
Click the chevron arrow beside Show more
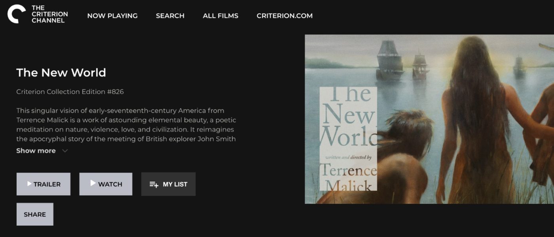coord(65,151)
